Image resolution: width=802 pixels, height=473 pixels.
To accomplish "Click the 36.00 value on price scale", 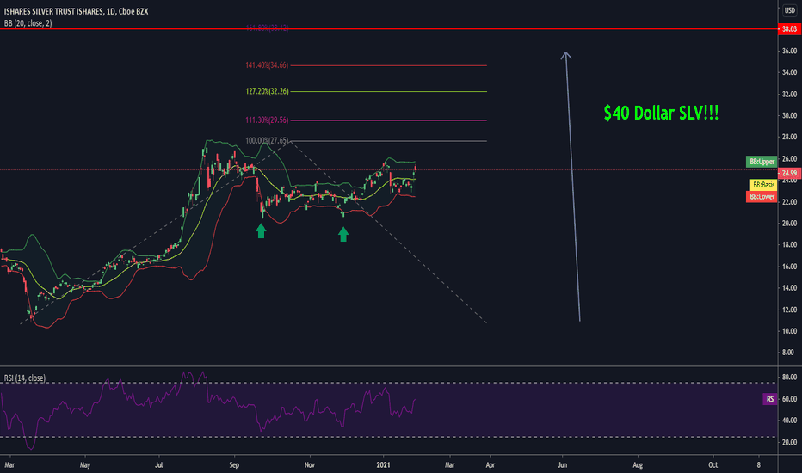I will click(789, 51).
